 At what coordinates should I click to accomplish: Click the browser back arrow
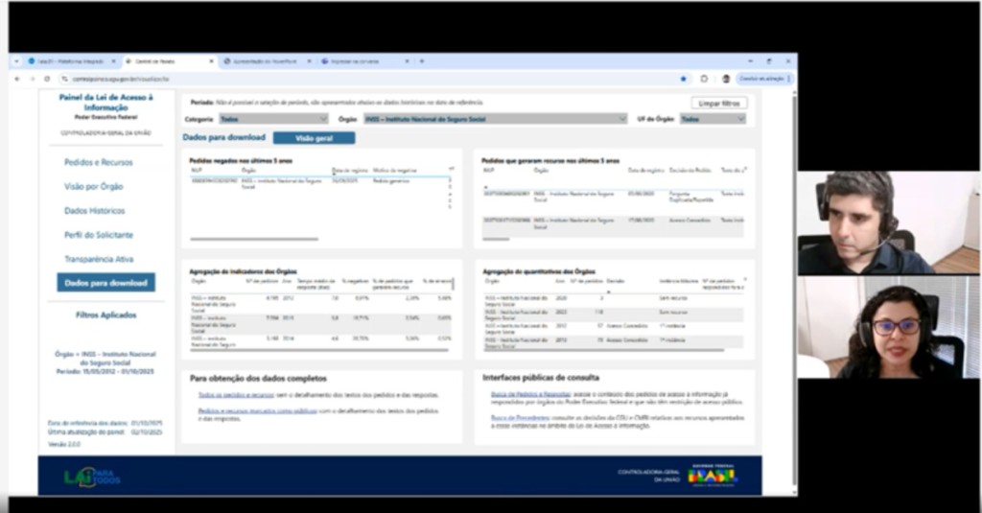coord(17,79)
